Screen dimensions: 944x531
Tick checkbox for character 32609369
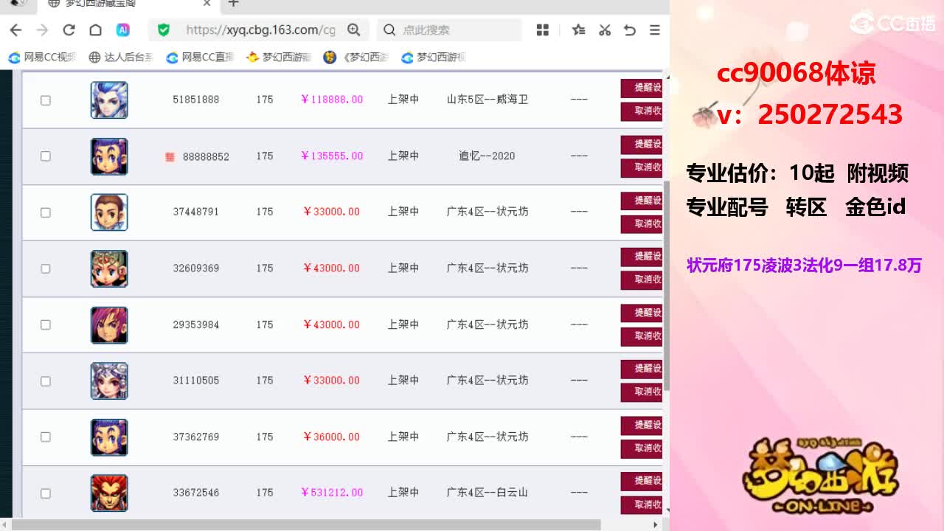pyautogui.click(x=46, y=268)
